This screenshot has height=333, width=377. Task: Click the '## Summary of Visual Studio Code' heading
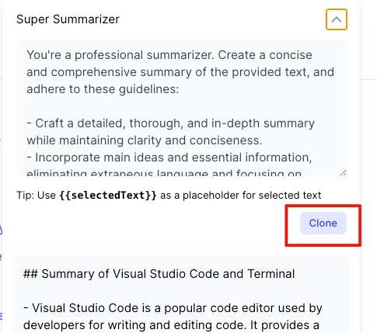click(x=159, y=274)
